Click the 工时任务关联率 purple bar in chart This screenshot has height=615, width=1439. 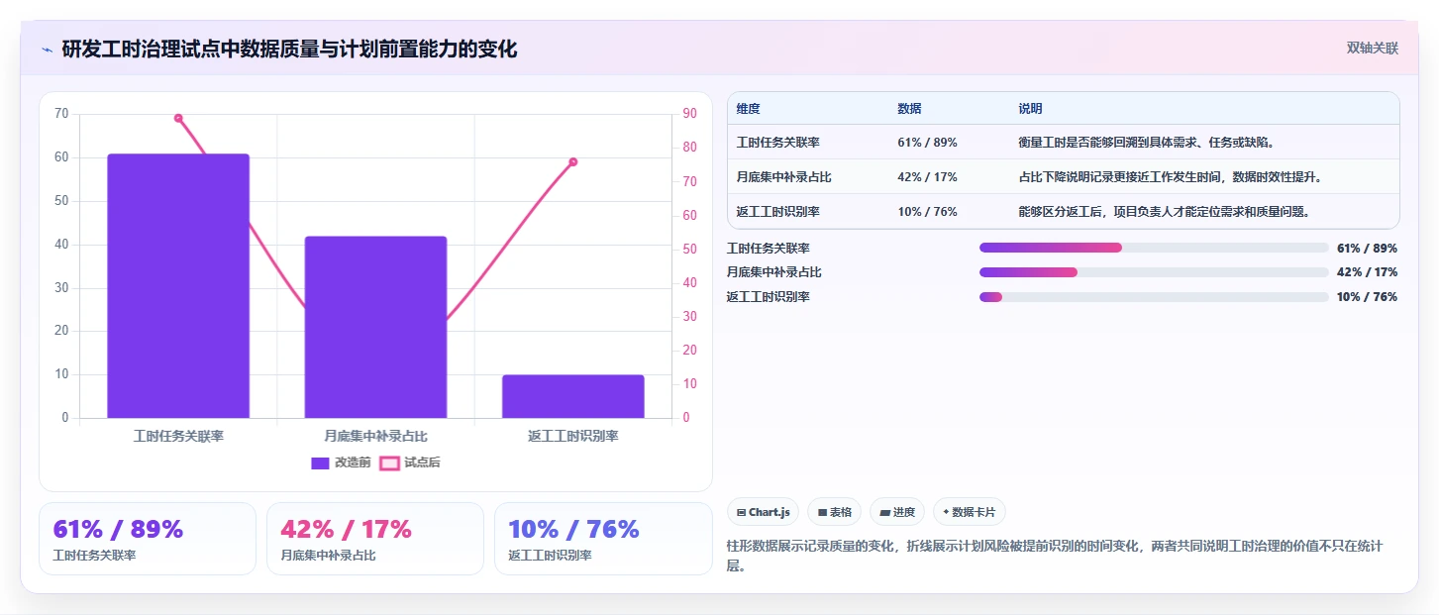[x=178, y=286]
